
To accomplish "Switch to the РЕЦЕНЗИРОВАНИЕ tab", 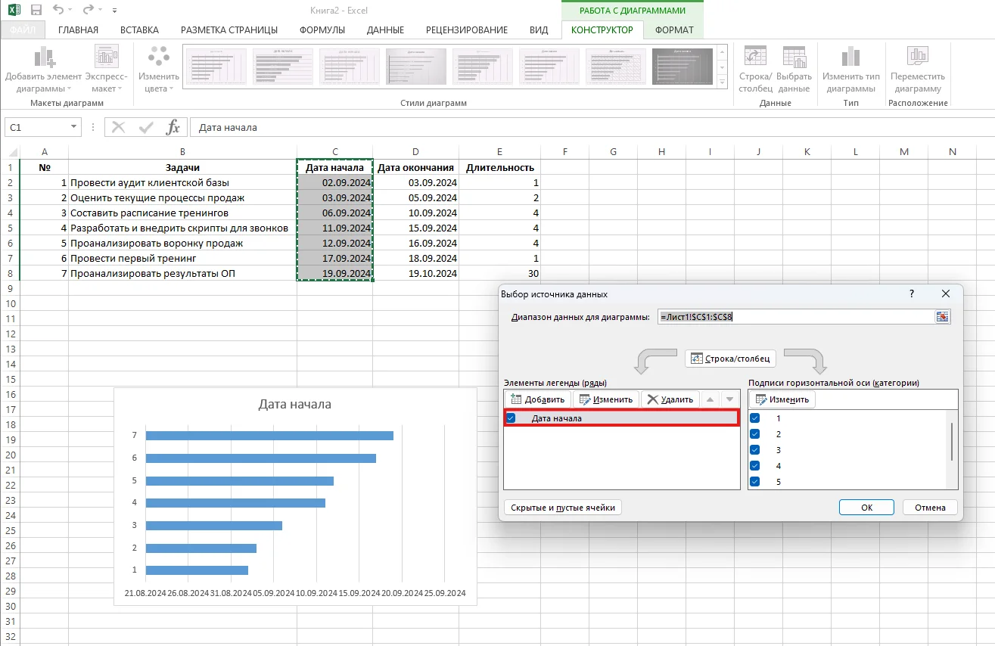I will pyautogui.click(x=467, y=30).
